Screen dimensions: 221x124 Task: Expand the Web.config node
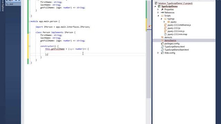(158, 53)
